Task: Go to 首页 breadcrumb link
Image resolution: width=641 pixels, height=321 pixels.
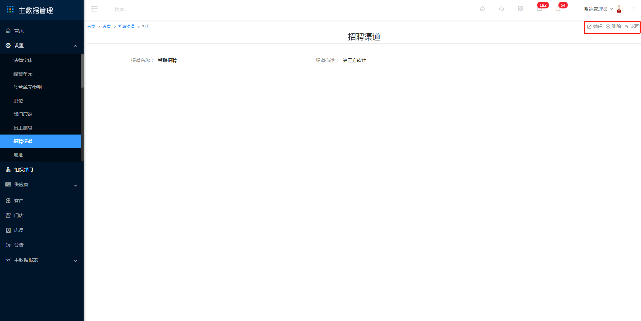Action: [x=91, y=27]
